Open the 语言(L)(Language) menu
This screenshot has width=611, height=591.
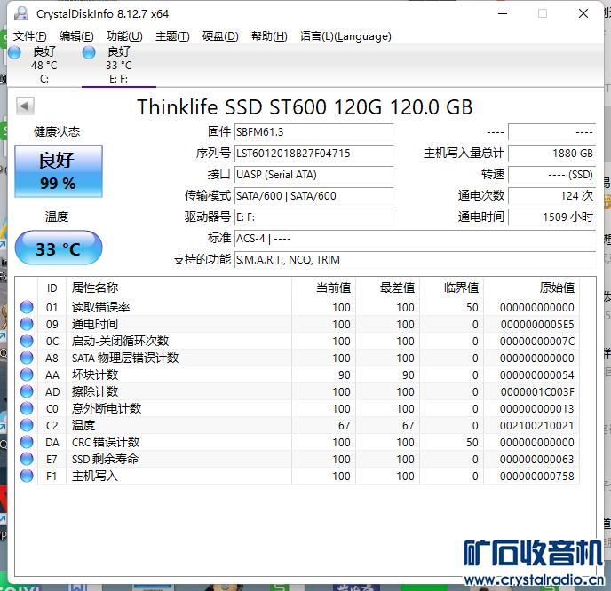coord(345,36)
